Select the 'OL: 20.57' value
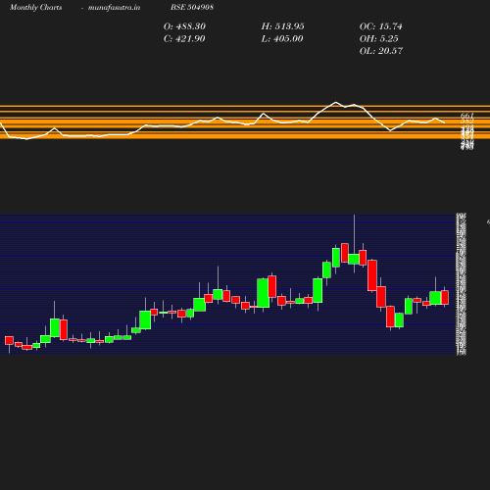 (381, 51)
